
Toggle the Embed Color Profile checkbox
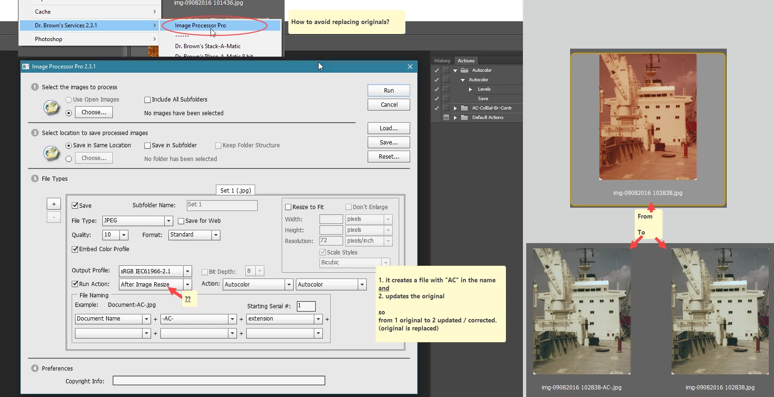(x=75, y=249)
